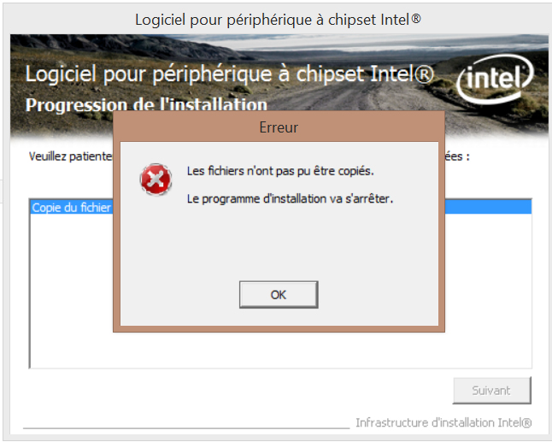Click 'Les fichiers n'ont pas pu être copiés' message
The height and width of the screenshot is (442, 552).
click(x=280, y=171)
